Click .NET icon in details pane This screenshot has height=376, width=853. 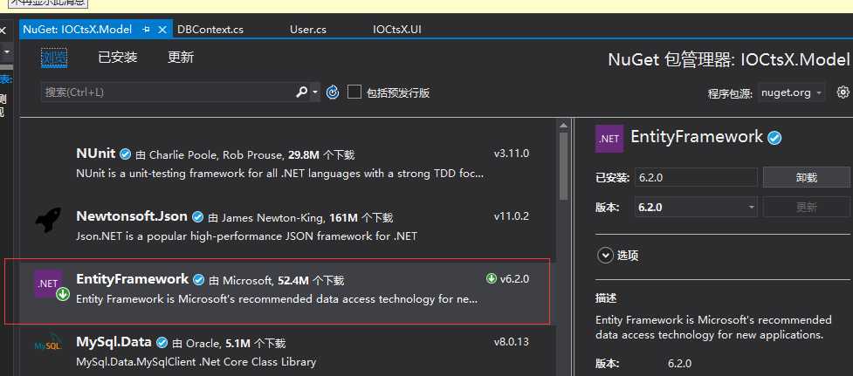609,139
